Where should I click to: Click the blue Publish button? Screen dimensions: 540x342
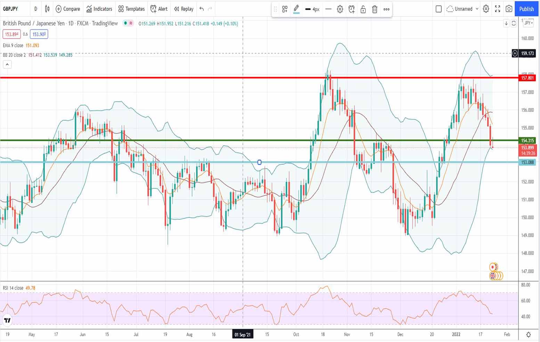click(526, 9)
